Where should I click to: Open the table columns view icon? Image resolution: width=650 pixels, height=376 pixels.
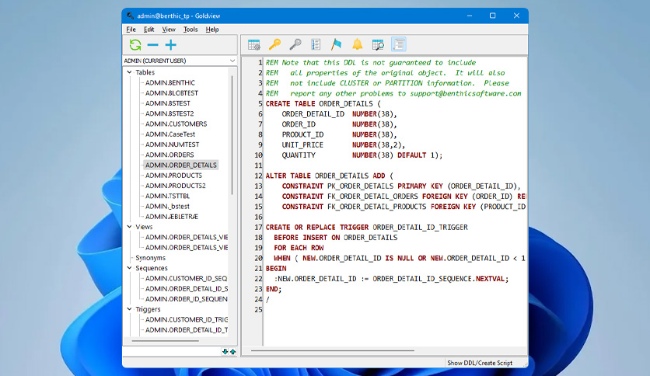click(x=254, y=44)
